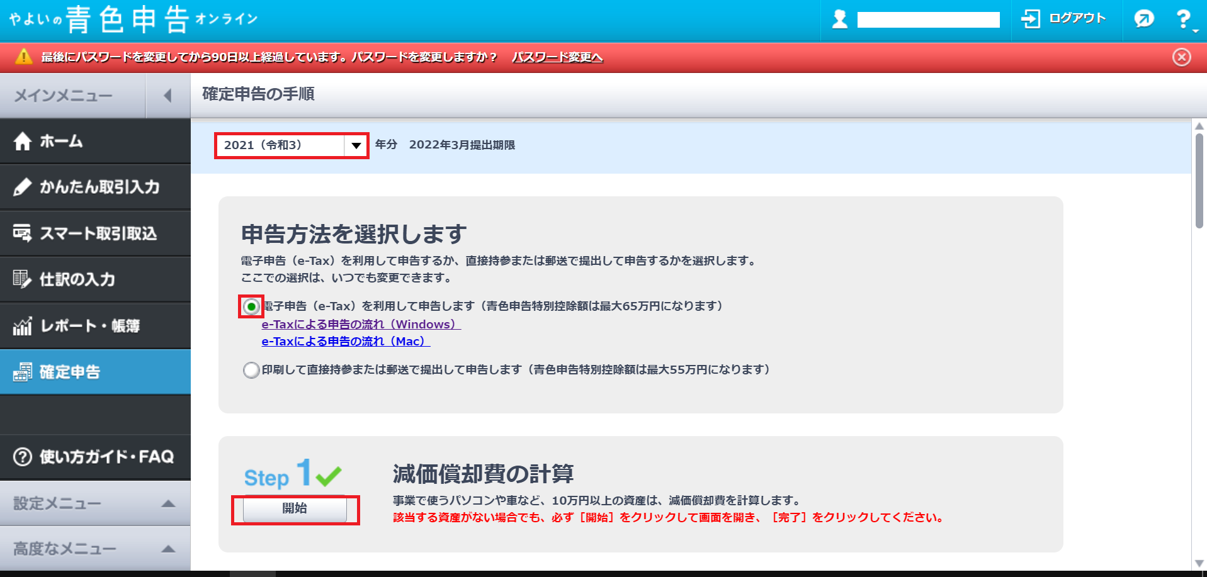Open the question mark help menu
The image size is (1207, 577).
pos(1184,20)
